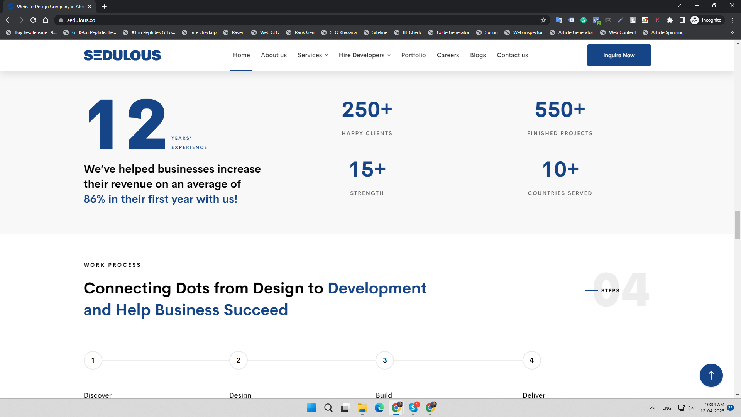Viewport: 741px width, 417px height.
Task: Open the code extension with badge 2
Action: (596, 20)
